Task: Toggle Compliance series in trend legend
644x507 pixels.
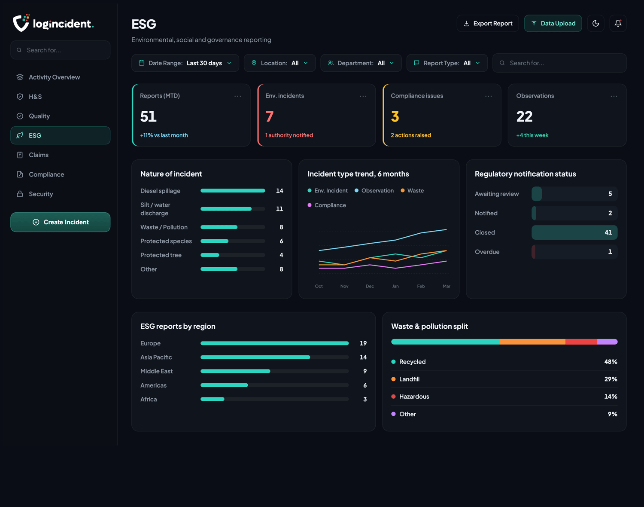Action: pos(327,205)
